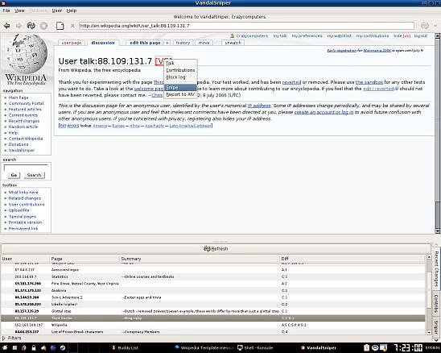Select the Pine Grove, Wetzel County row

tap(213, 284)
